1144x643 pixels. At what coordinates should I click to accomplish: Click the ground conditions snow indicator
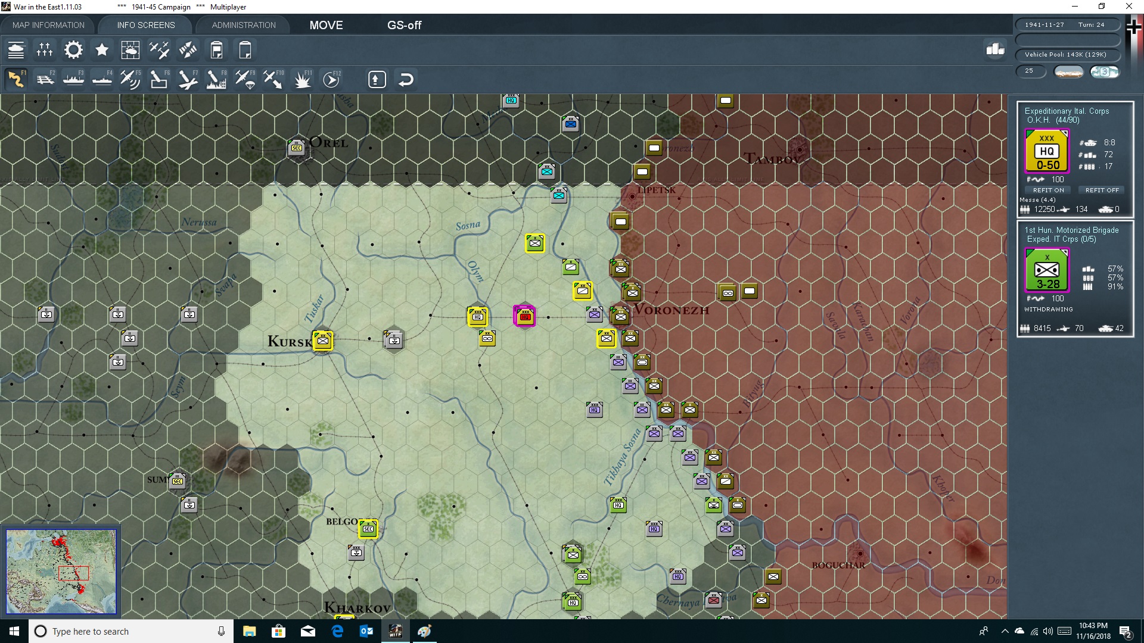click(x=1069, y=72)
